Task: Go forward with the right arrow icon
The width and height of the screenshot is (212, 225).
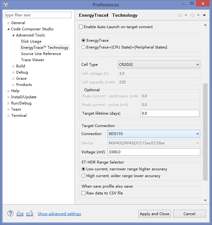Action: (192, 15)
